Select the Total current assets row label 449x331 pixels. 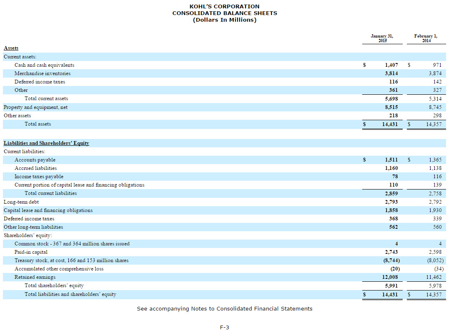[x=46, y=99]
